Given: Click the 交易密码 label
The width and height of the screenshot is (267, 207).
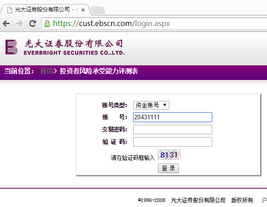Looking at the screenshot, I should tap(115, 130).
